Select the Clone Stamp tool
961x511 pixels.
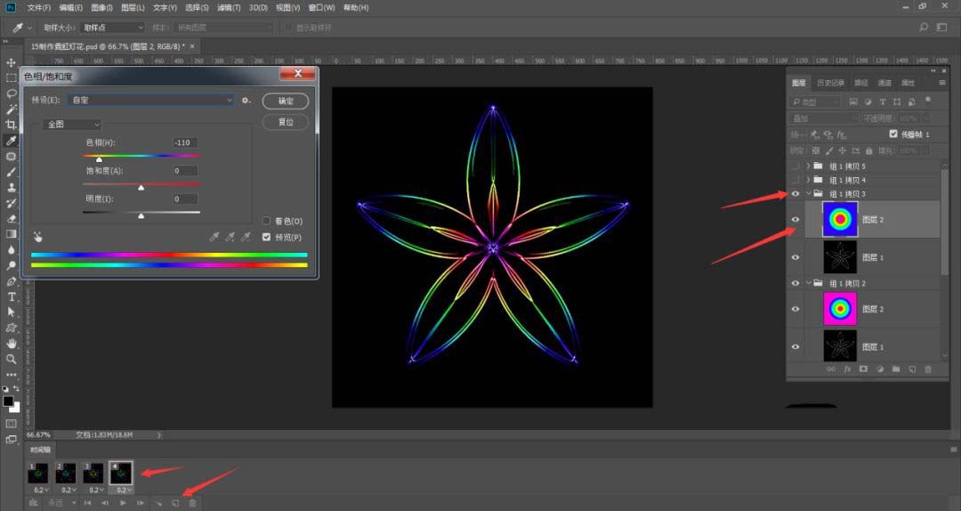(11, 187)
